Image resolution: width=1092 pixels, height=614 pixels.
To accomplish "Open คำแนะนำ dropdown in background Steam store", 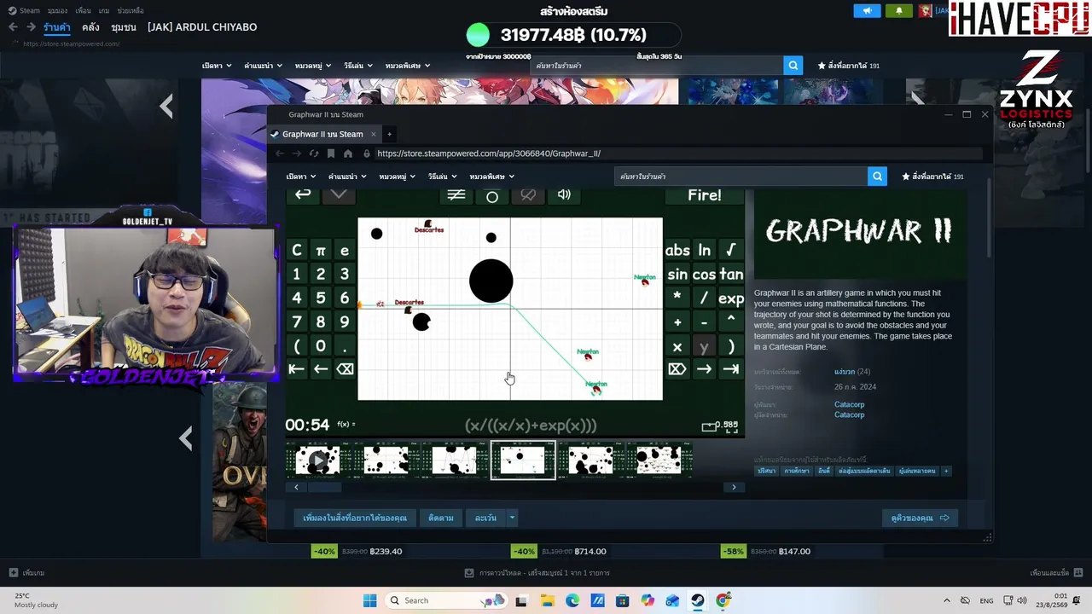I will (x=264, y=66).
